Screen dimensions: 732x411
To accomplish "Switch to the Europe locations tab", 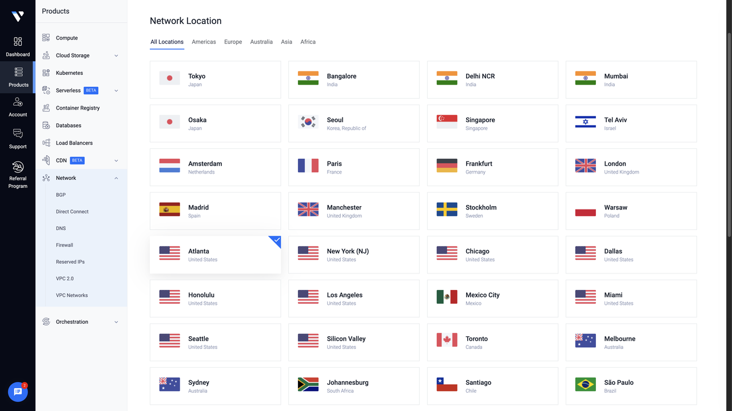I will coord(233,42).
